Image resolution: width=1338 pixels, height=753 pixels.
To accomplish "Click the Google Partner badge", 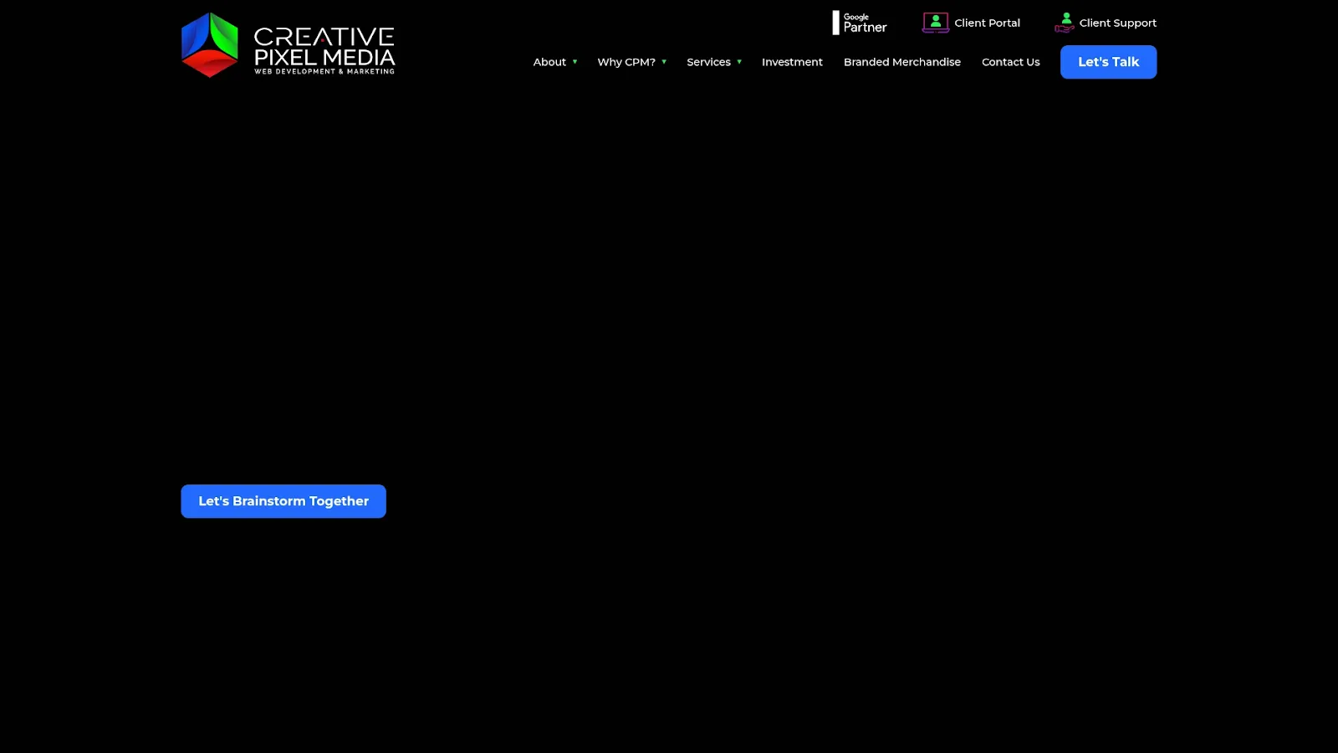I will point(860,23).
